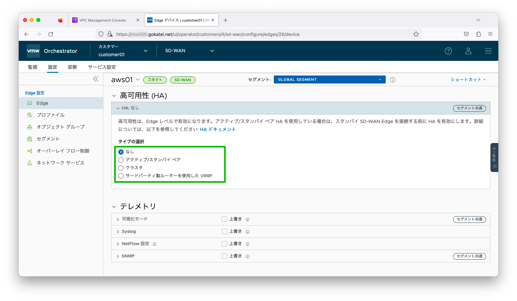Open the HA ドキュメント link
517x301 pixels.
[218, 129]
